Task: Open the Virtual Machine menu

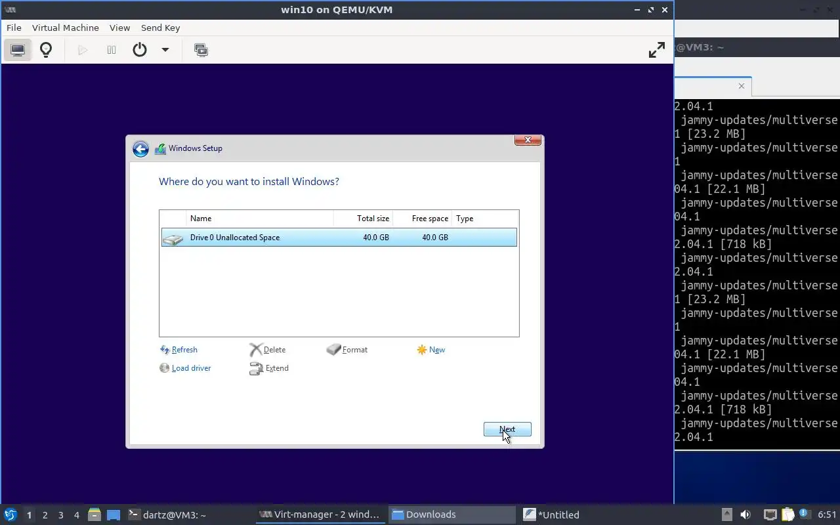Action: click(66, 28)
